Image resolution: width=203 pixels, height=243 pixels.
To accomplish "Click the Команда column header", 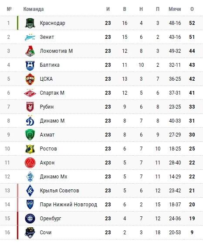I will coord(34,9).
